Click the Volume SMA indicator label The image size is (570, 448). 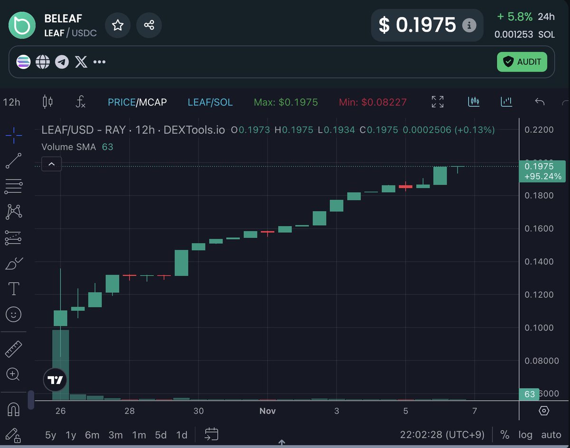(x=68, y=147)
